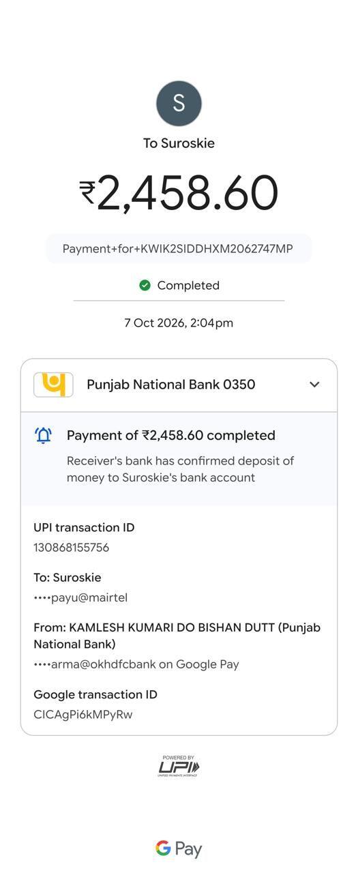Click the Powered by UPI logo
Screen dimensions: 358x873
179,766
